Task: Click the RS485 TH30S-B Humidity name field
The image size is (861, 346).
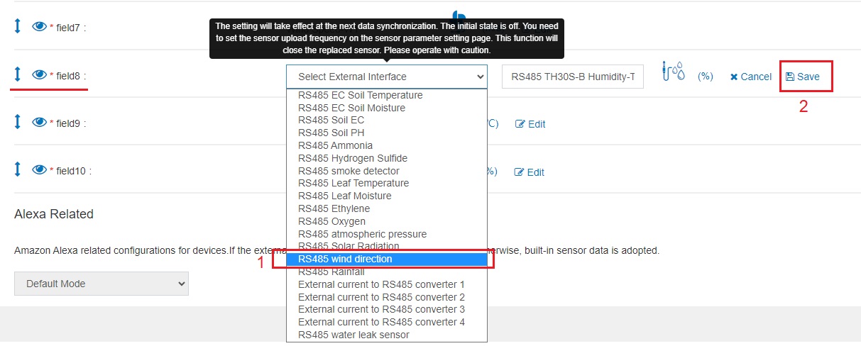Action: tap(573, 77)
